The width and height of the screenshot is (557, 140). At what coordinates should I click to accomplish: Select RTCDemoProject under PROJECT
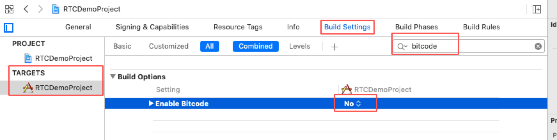click(x=63, y=58)
